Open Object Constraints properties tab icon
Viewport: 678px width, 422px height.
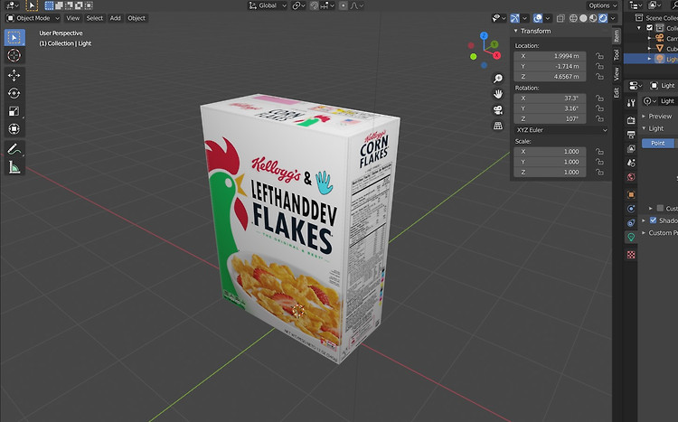(631, 222)
